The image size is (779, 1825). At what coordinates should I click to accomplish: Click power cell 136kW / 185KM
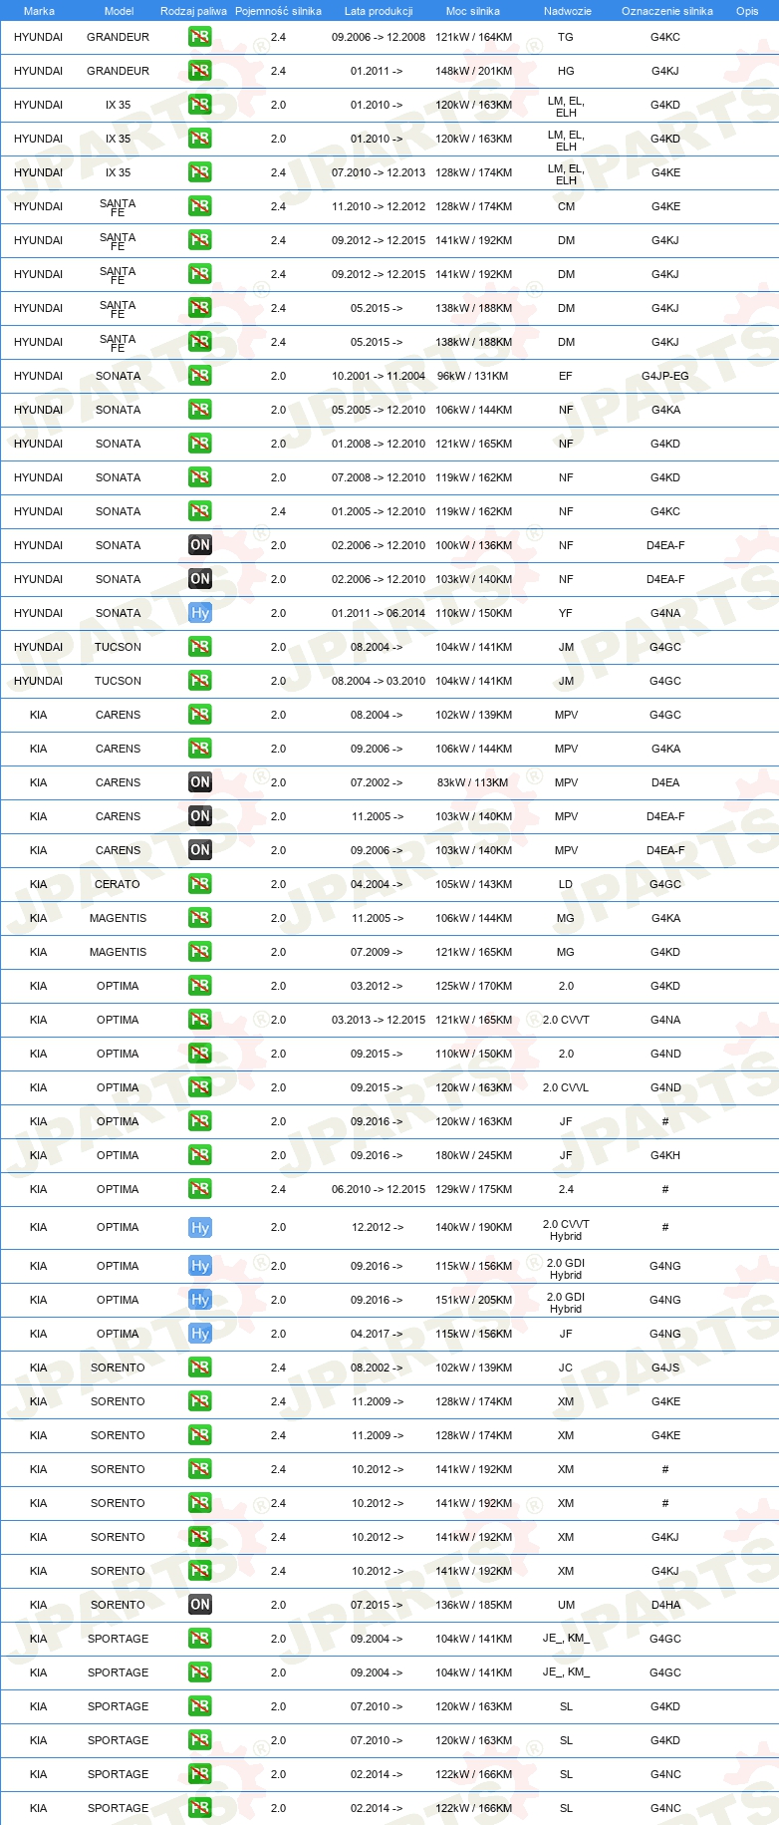(x=474, y=1605)
